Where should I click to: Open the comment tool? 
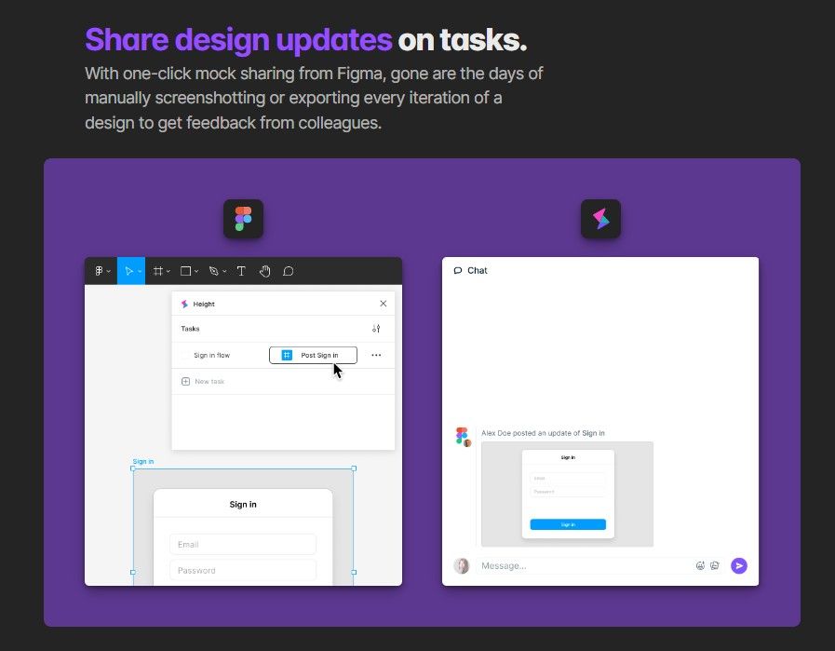(x=289, y=270)
